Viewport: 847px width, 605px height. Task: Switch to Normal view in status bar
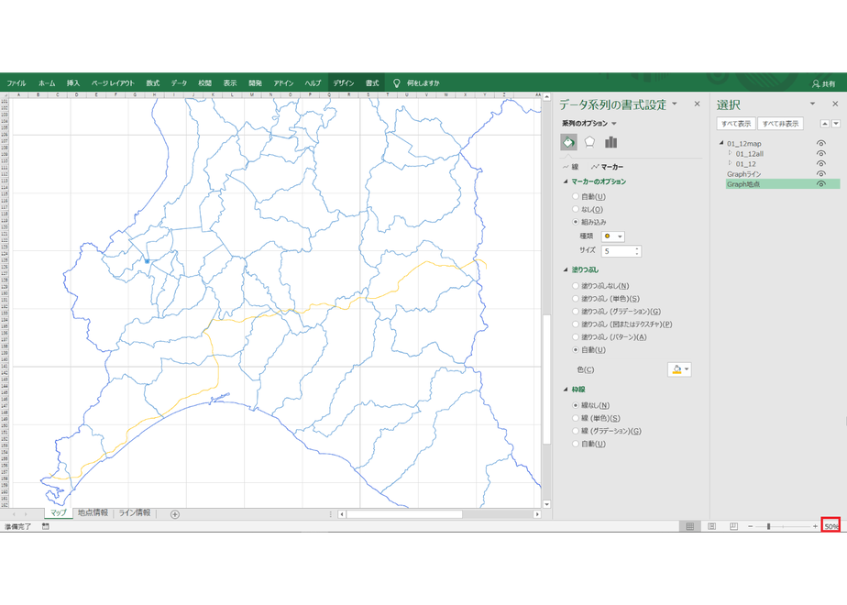click(x=690, y=526)
